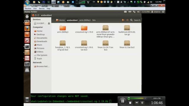Open the recorder audio dropdown arrow
Image resolution: width=189 pixels, height=106 pixels.
click(x=145, y=98)
